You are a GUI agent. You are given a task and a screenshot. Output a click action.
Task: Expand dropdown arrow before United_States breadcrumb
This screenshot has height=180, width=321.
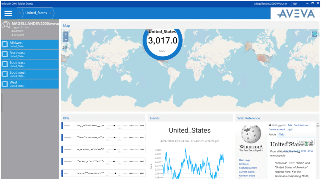tap(20, 13)
